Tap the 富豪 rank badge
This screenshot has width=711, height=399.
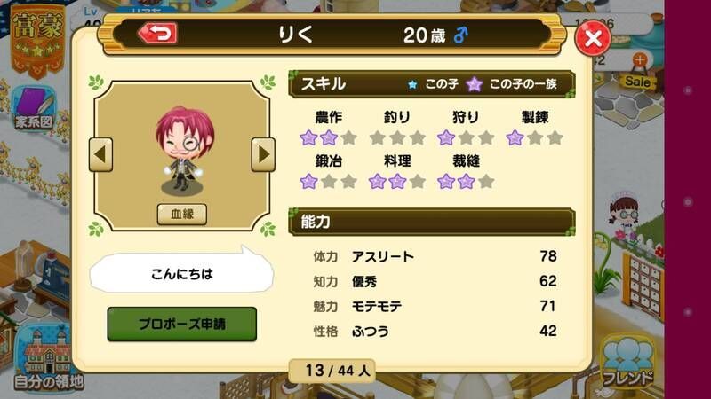coord(37,41)
